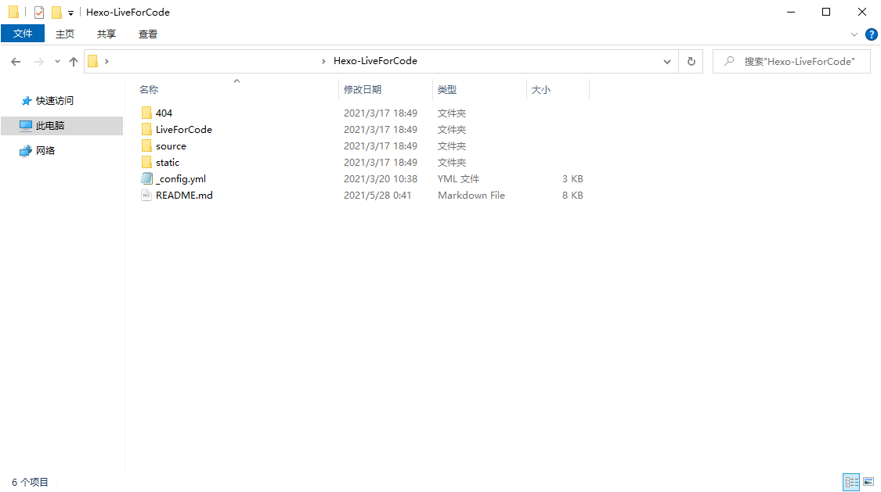Maximize the Explorer window
The image size is (881, 492).
tap(826, 12)
